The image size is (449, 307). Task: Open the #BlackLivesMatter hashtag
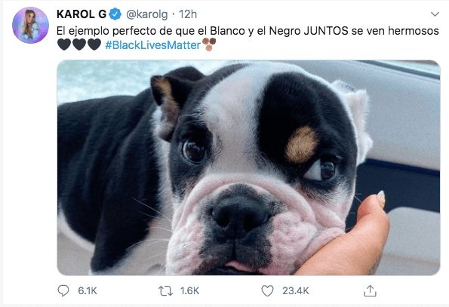[153, 45]
